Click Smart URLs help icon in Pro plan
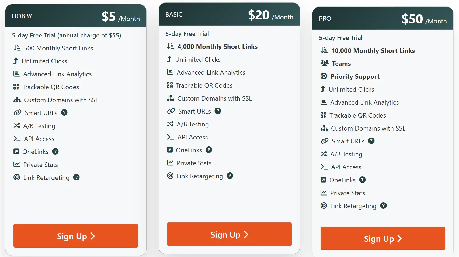 [371, 141]
